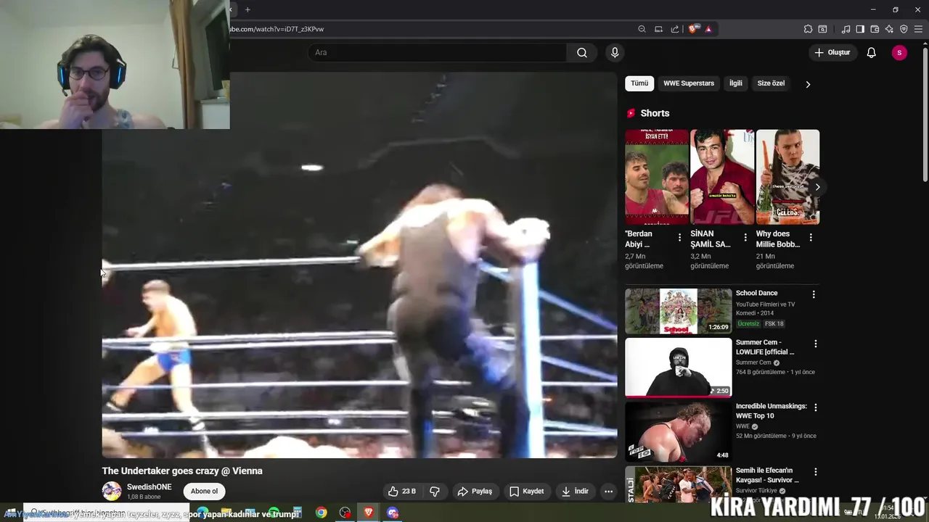Open the Brave VPN shield icon
929x522 pixels.
point(904,29)
